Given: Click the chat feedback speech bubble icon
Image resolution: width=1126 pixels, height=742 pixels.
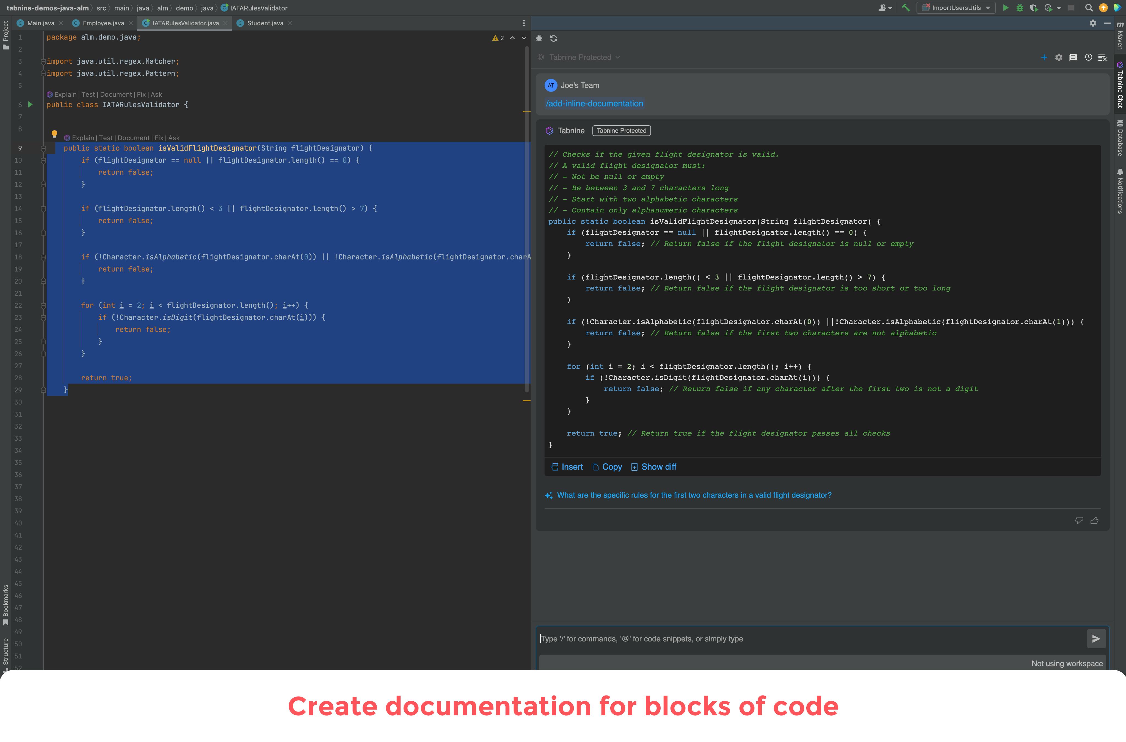Looking at the screenshot, I should (1073, 57).
